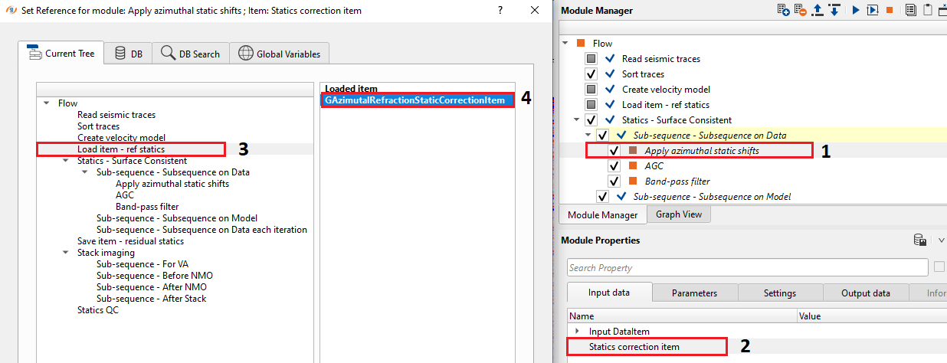This screenshot has height=363, width=947.
Task: Switch to the DB Search tab
Action: click(x=190, y=54)
